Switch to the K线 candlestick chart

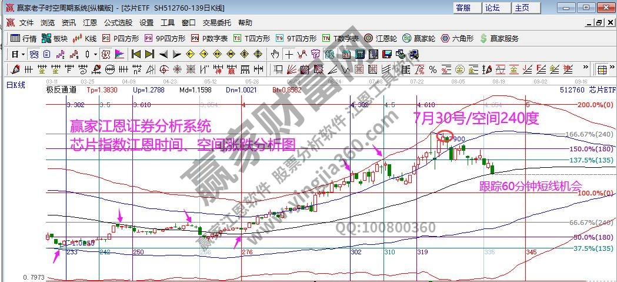click(85, 38)
